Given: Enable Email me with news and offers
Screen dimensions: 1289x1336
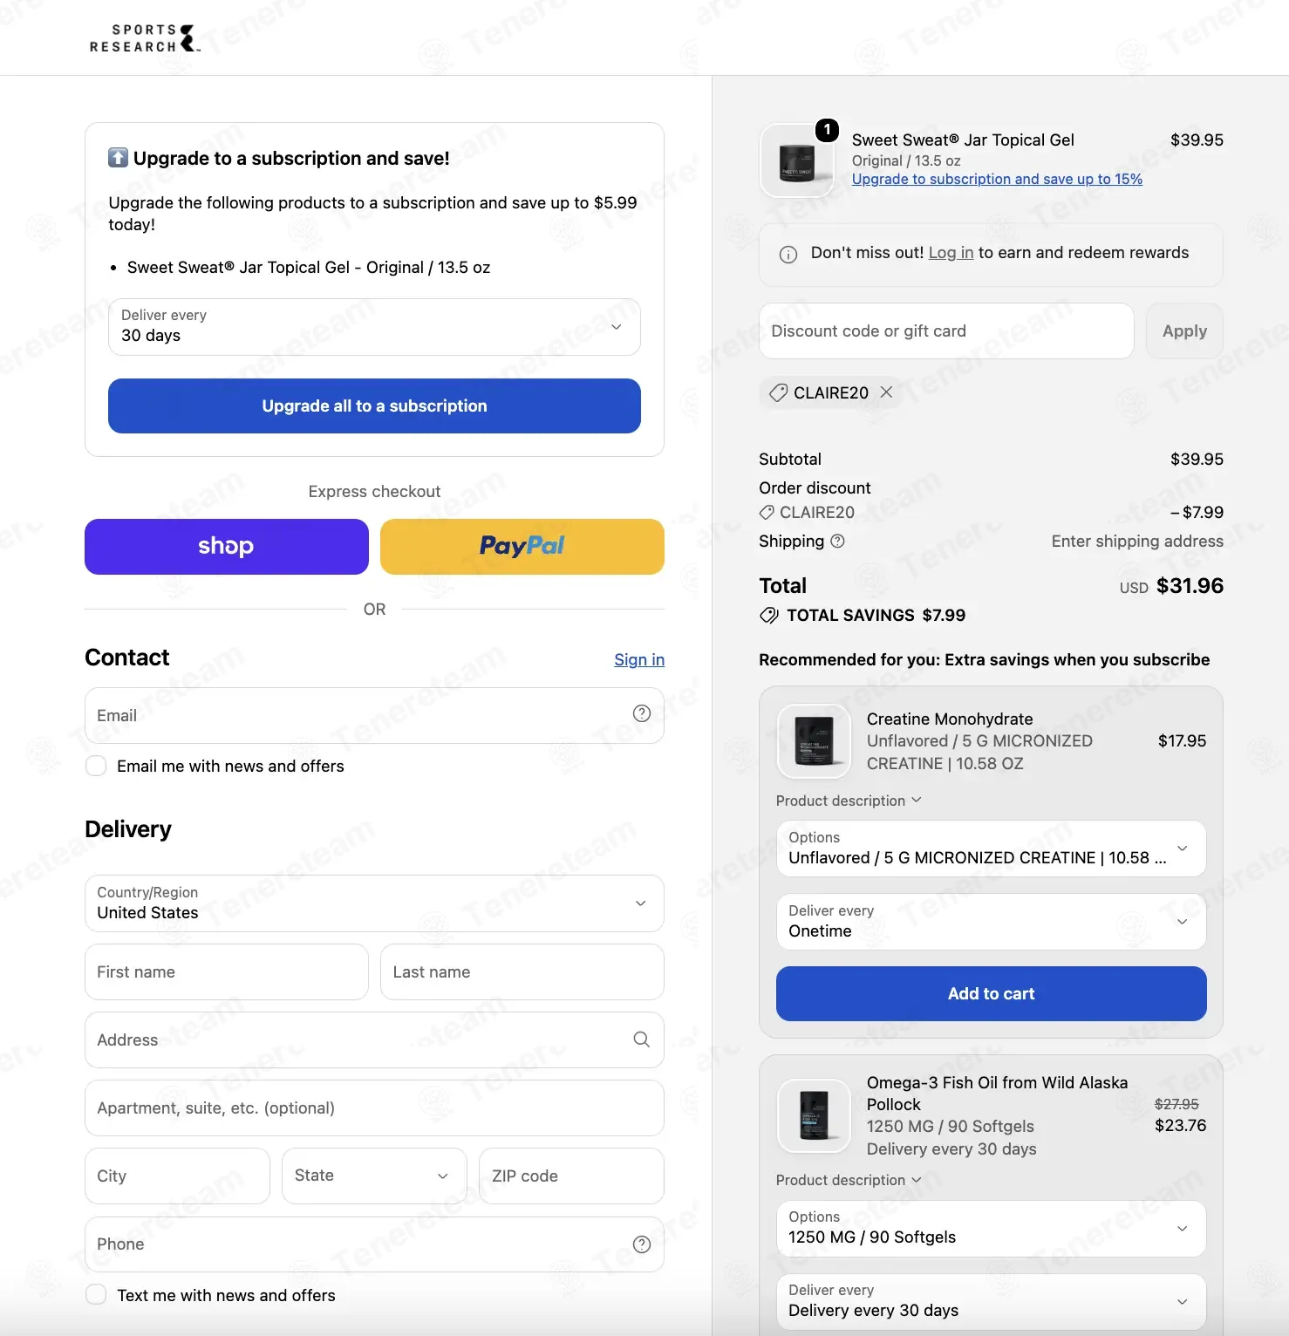Looking at the screenshot, I should 96,766.
